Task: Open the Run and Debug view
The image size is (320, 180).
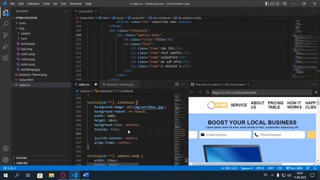Action: pyautogui.click(x=5, y=46)
